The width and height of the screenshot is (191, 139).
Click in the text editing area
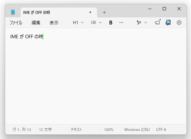tap(96, 76)
